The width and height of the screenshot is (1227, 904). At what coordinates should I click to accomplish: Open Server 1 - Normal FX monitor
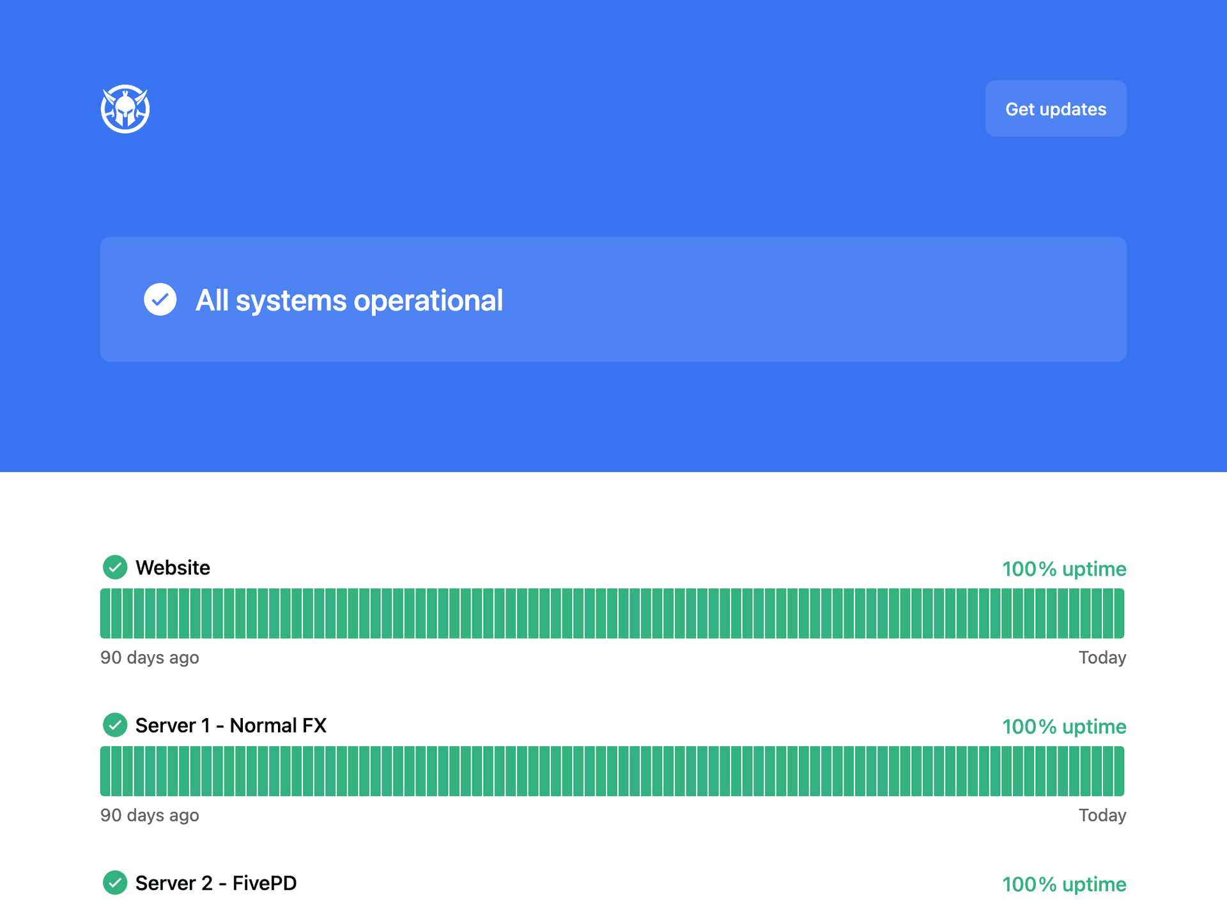click(x=231, y=726)
